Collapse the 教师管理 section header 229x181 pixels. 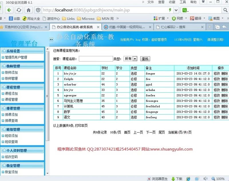22,66
